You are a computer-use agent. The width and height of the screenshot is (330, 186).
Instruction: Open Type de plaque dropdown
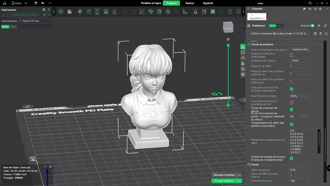(x=34, y=21)
